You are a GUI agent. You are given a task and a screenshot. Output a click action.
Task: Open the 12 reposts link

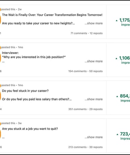[x=96, y=33]
